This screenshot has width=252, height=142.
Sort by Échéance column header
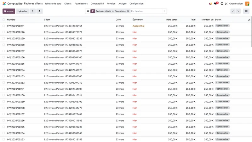138,20
